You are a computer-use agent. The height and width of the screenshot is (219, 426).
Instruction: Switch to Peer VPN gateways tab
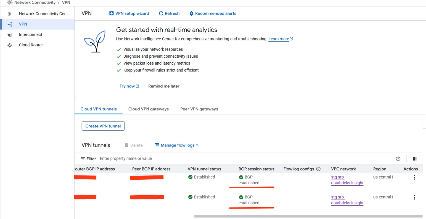coord(199,109)
